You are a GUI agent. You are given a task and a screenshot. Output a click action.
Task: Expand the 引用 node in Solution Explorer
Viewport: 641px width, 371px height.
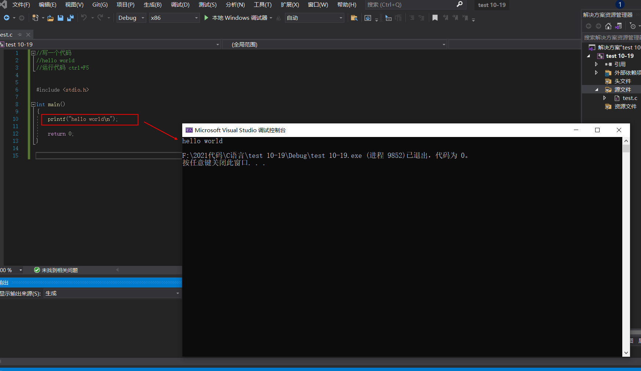tap(596, 64)
